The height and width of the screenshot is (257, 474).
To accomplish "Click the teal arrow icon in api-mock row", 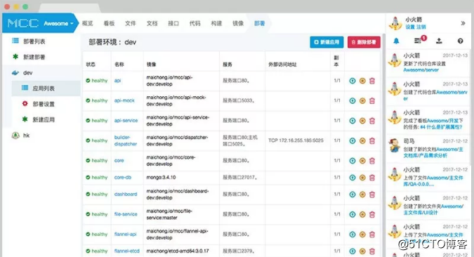I will [x=353, y=100].
